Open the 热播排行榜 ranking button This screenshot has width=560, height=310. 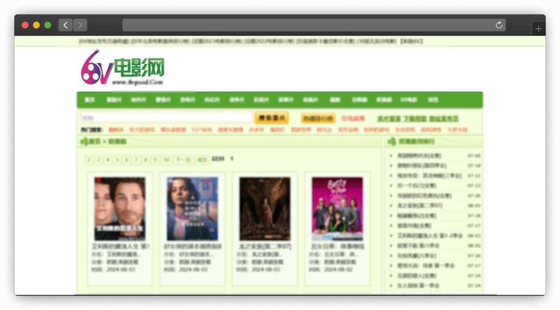318,118
